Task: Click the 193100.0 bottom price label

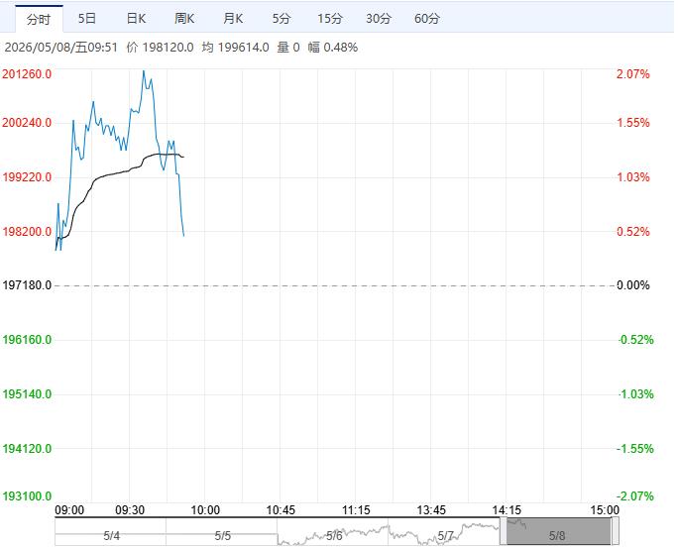Action: point(27,496)
